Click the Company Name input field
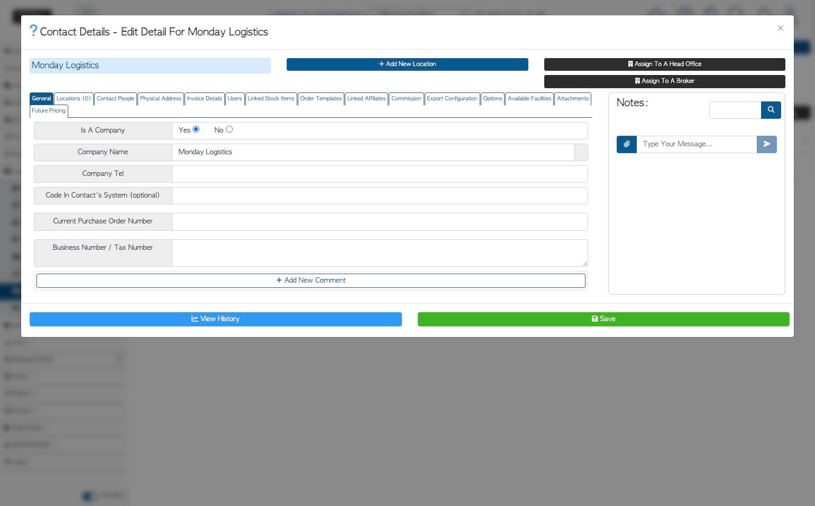Screen dimensions: 815x506 [x=373, y=152]
